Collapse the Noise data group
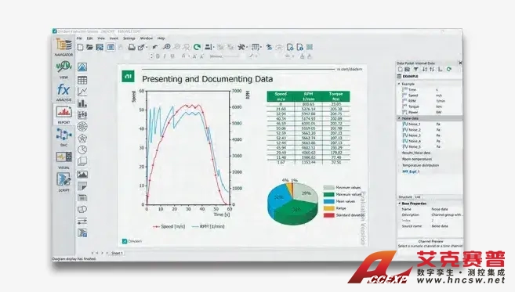Image resolution: width=515 pixels, height=292 pixels. coord(400,118)
